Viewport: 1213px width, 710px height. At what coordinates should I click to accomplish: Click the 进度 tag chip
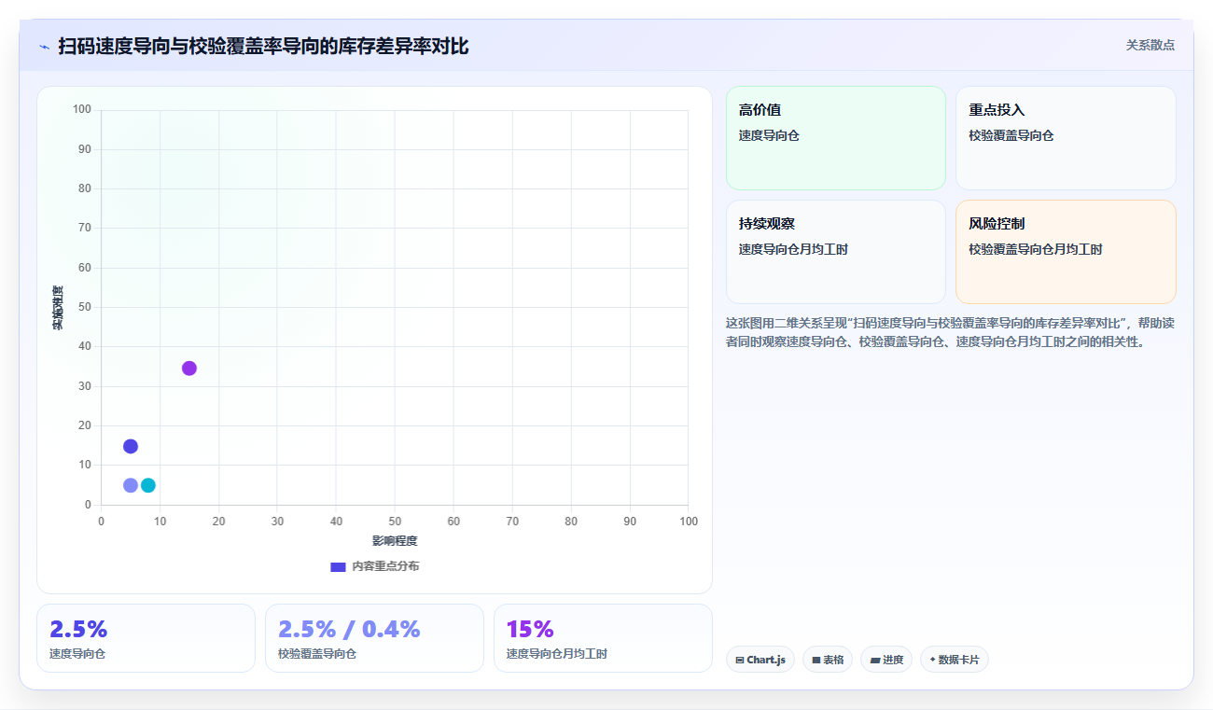[886, 660]
